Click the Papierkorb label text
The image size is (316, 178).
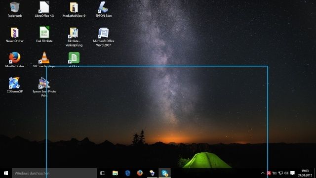pos(14,16)
